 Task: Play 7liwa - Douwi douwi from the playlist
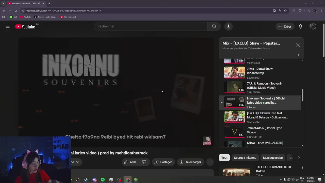coord(260,73)
